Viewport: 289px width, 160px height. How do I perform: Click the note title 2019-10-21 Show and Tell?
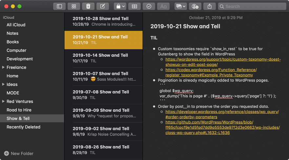click(x=185, y=26)
